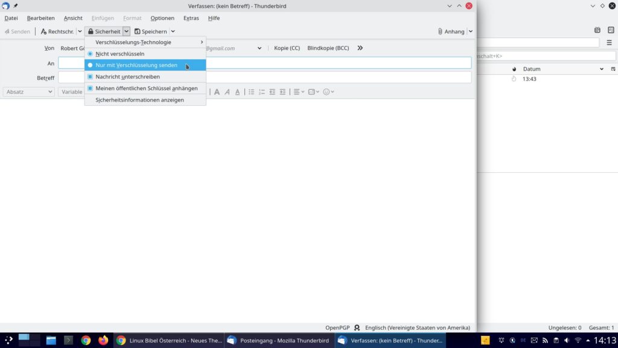Open the Datei menu
The height and width of the screenshot is (348, 618).
tap(11, 18)
